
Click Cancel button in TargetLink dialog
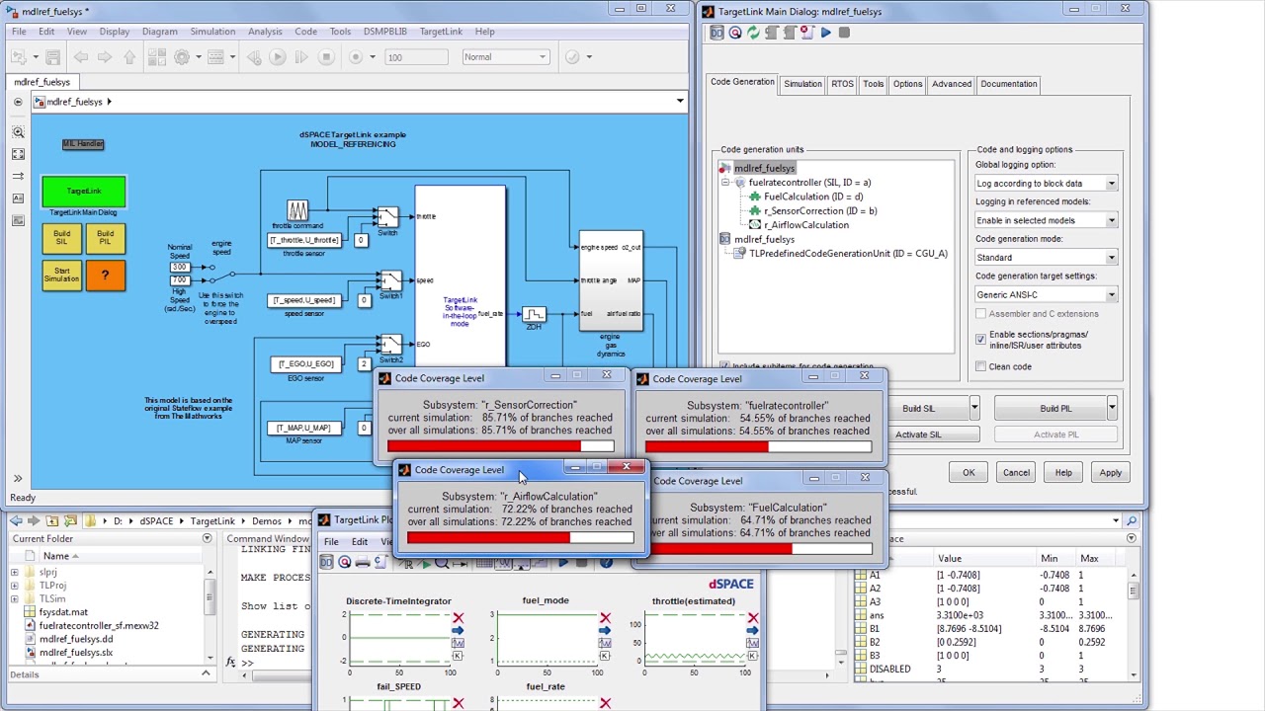coord(1016,473)
